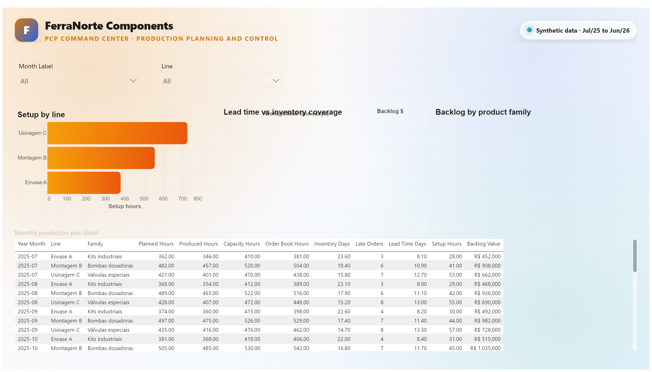652x372 pixels.
Task: Select the Montagem B setup bar
Action: point(101,158)
